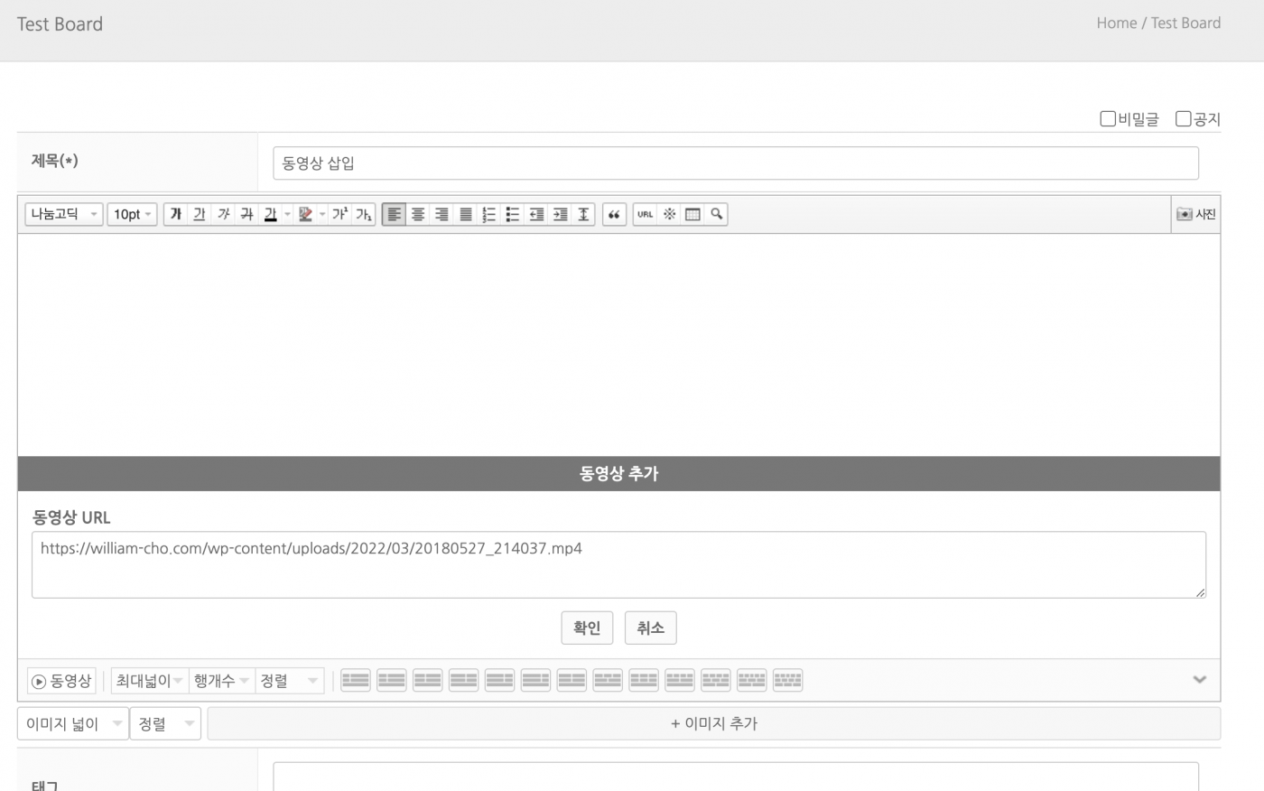Image resolution: width=1264 pixels, height=791 pixels.
Task: Go to Home breadcrumb link
Action: click(x=1116, y=23)
